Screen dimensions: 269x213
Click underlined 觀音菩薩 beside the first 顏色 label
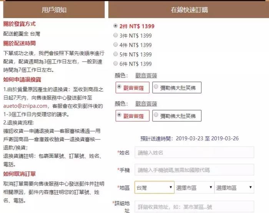146,76
